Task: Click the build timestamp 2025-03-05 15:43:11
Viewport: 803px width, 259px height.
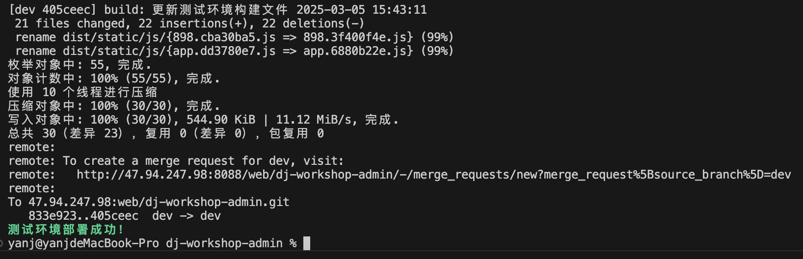Action: coord(362,10)
